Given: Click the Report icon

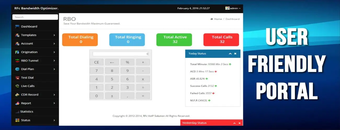Looking at the screenshot, I should [x=17, y=103].
